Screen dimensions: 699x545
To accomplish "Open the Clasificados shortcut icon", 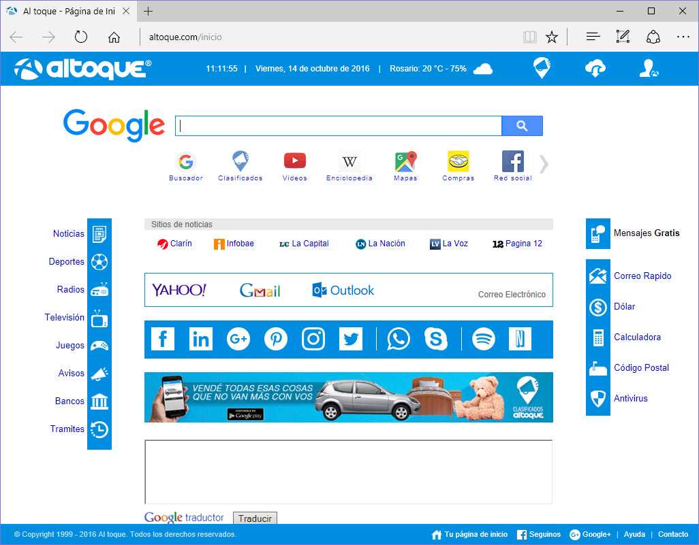I will 240,161.
